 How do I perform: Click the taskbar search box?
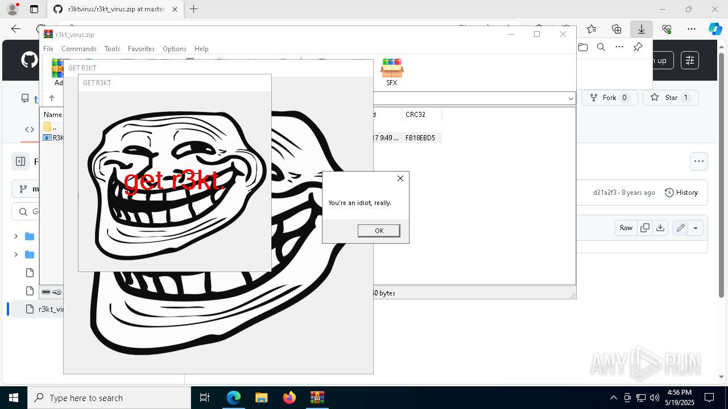[109, 398]
